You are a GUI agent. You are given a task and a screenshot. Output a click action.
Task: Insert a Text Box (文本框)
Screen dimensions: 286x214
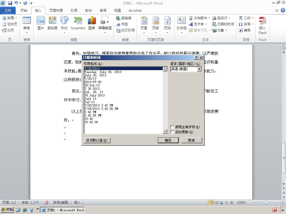tap(182, 25)
